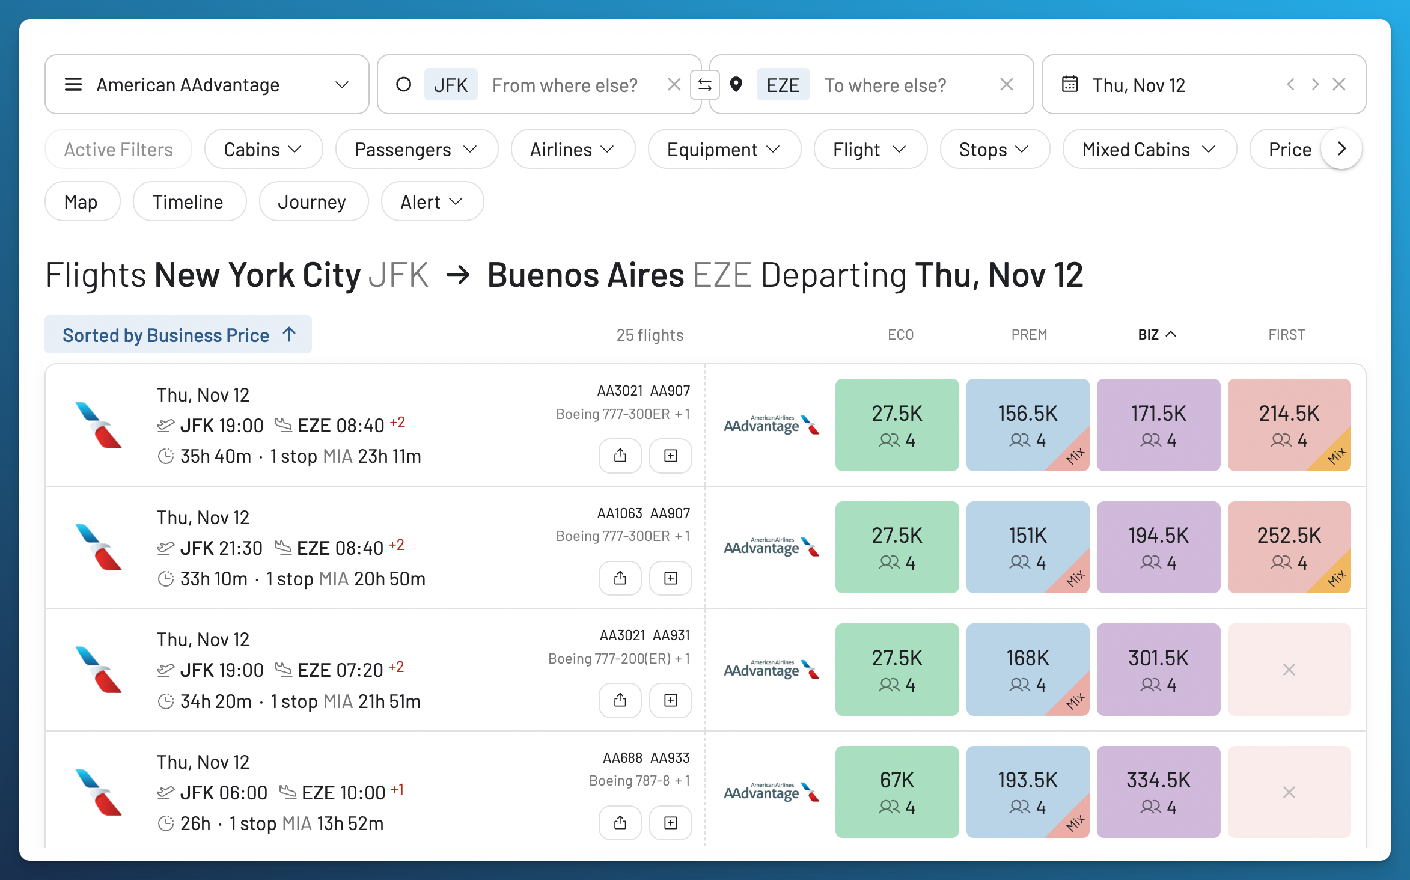The height and width of the screenshot is (880, 1410).
Task: Open the Alert dropdown
Action: (432, 201)
